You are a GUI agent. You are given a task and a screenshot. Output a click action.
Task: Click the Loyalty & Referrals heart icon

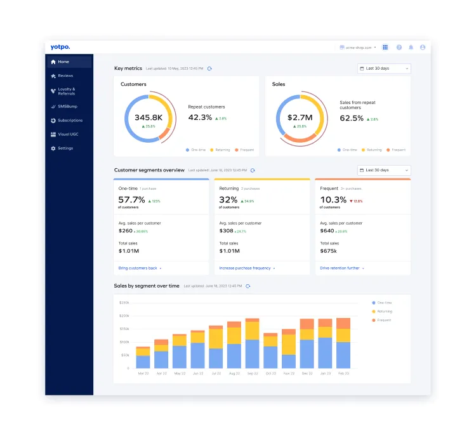coord(53,91)
